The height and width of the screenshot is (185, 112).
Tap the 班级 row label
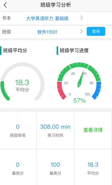(7, 32)
